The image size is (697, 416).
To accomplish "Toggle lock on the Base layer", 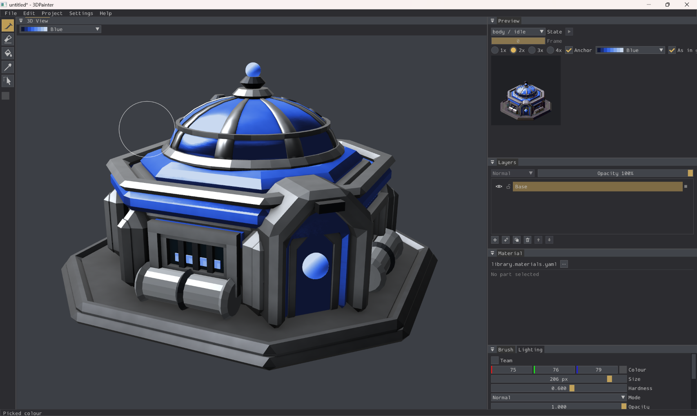I will (508, 187).
